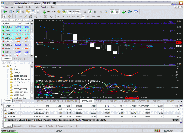Open the Insert menu
Image resolution: width=184 pixels, height=133 pixels.
[20, 7]
